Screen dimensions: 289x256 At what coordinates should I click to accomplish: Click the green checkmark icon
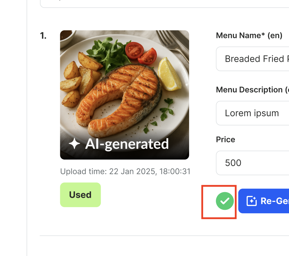(225, 201)
